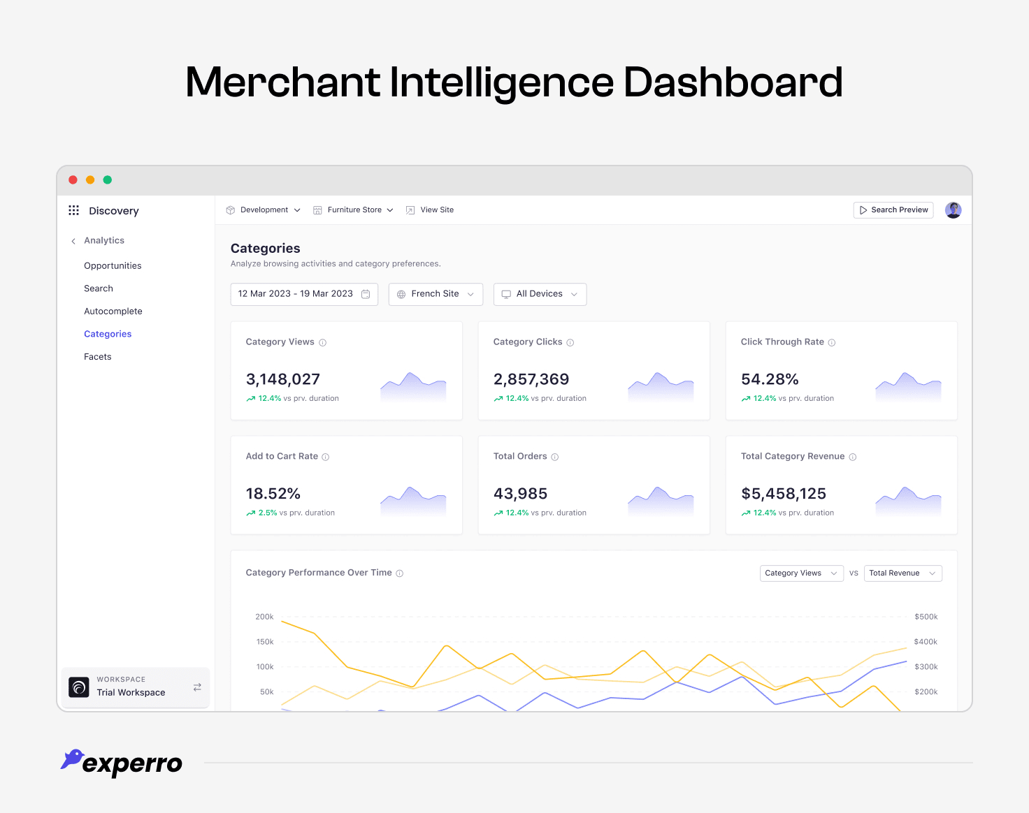The height and width of the screenshot is (813, 1029).
Task: Click the monitor icon in All Devices
Action: pos(506,294)
